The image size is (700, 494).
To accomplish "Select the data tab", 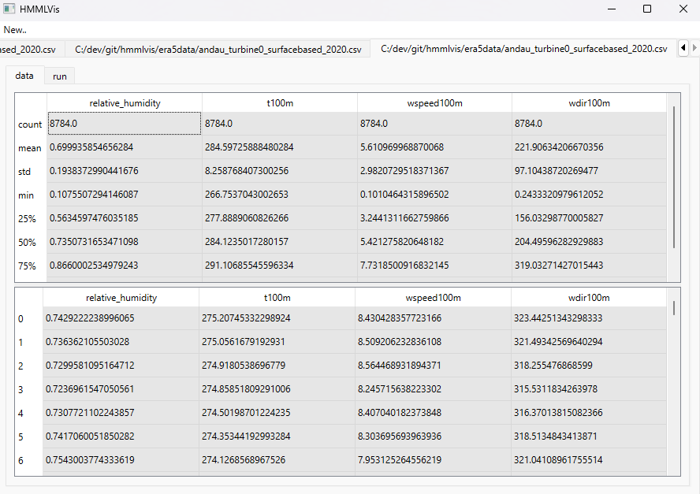I will pyautogui.click(x=24, y=76).
